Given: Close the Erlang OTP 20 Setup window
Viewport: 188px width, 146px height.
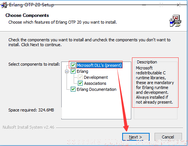Looking at the screenshot, I should point(178,5).
